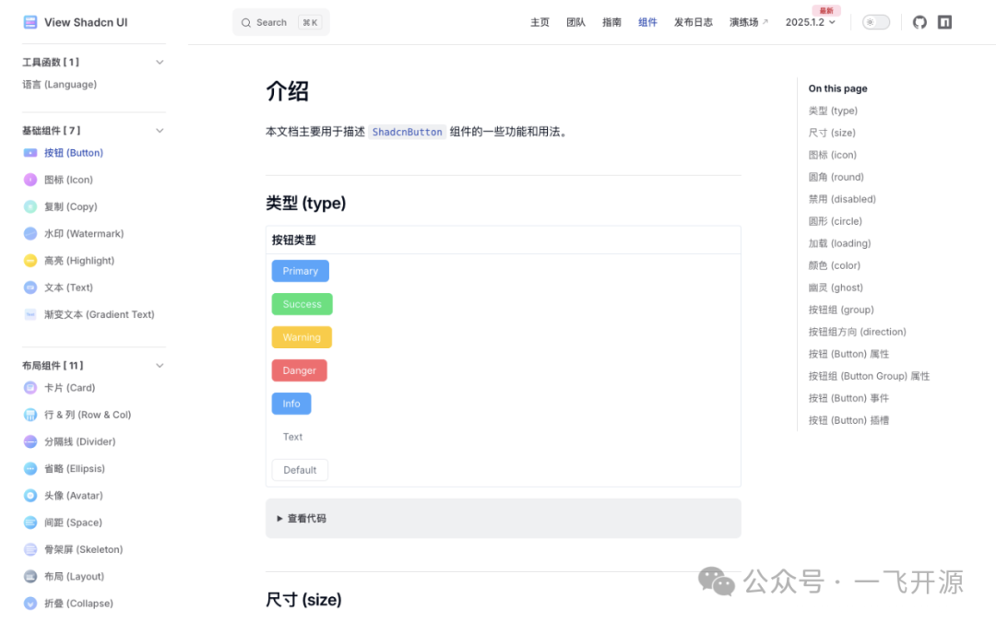The height and width of the screenshot is (622, 996).
Task: Jump to 按钮 (Button) 属性 outline entry
Action: [x=848, y=354]
